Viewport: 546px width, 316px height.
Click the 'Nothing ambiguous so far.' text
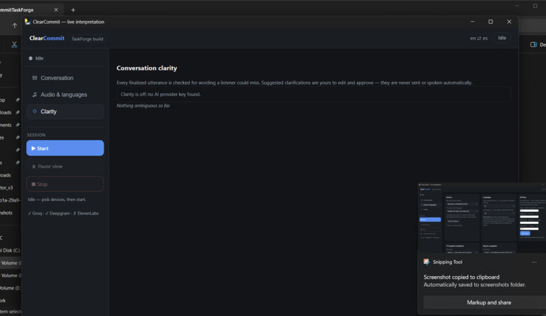pyautogui.click(x=144, y=106)
